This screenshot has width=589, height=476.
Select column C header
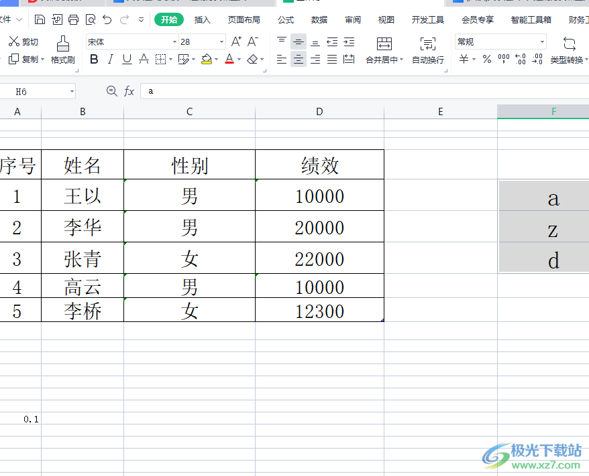[190, 112]
